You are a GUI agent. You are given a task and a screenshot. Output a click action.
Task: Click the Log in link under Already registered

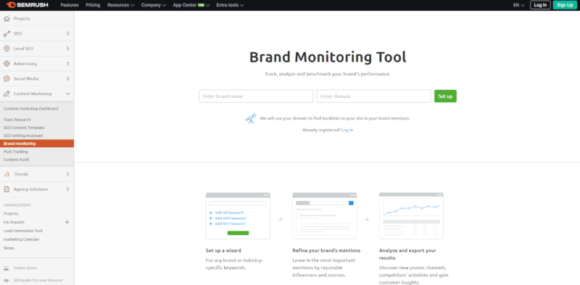[x=347, y=131]
